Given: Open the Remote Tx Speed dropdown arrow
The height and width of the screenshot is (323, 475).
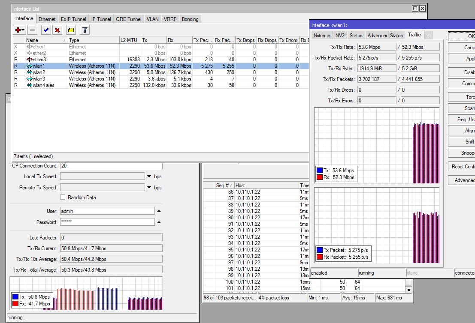Looking at the screenshot, I should pyautogui.click(x=149, y=188).
